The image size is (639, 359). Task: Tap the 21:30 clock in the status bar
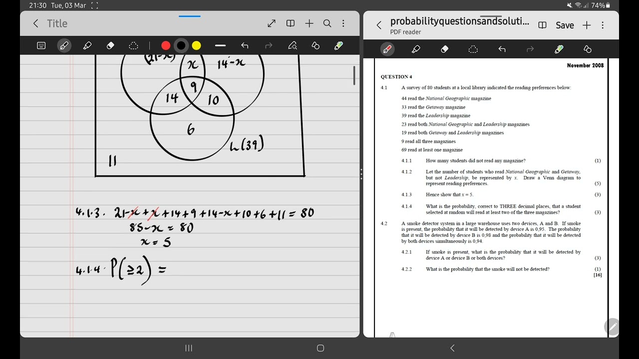38,5
